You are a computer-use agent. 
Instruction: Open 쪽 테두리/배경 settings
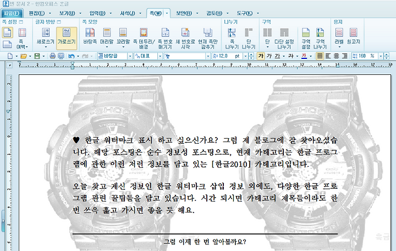[144, 38]
